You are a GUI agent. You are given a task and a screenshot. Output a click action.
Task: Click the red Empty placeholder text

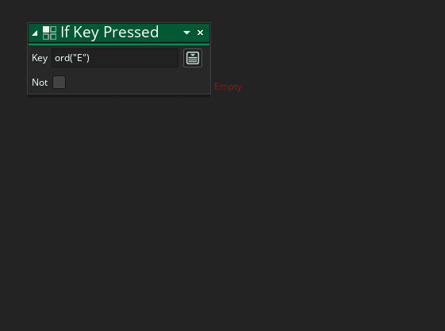pos(228,87)
